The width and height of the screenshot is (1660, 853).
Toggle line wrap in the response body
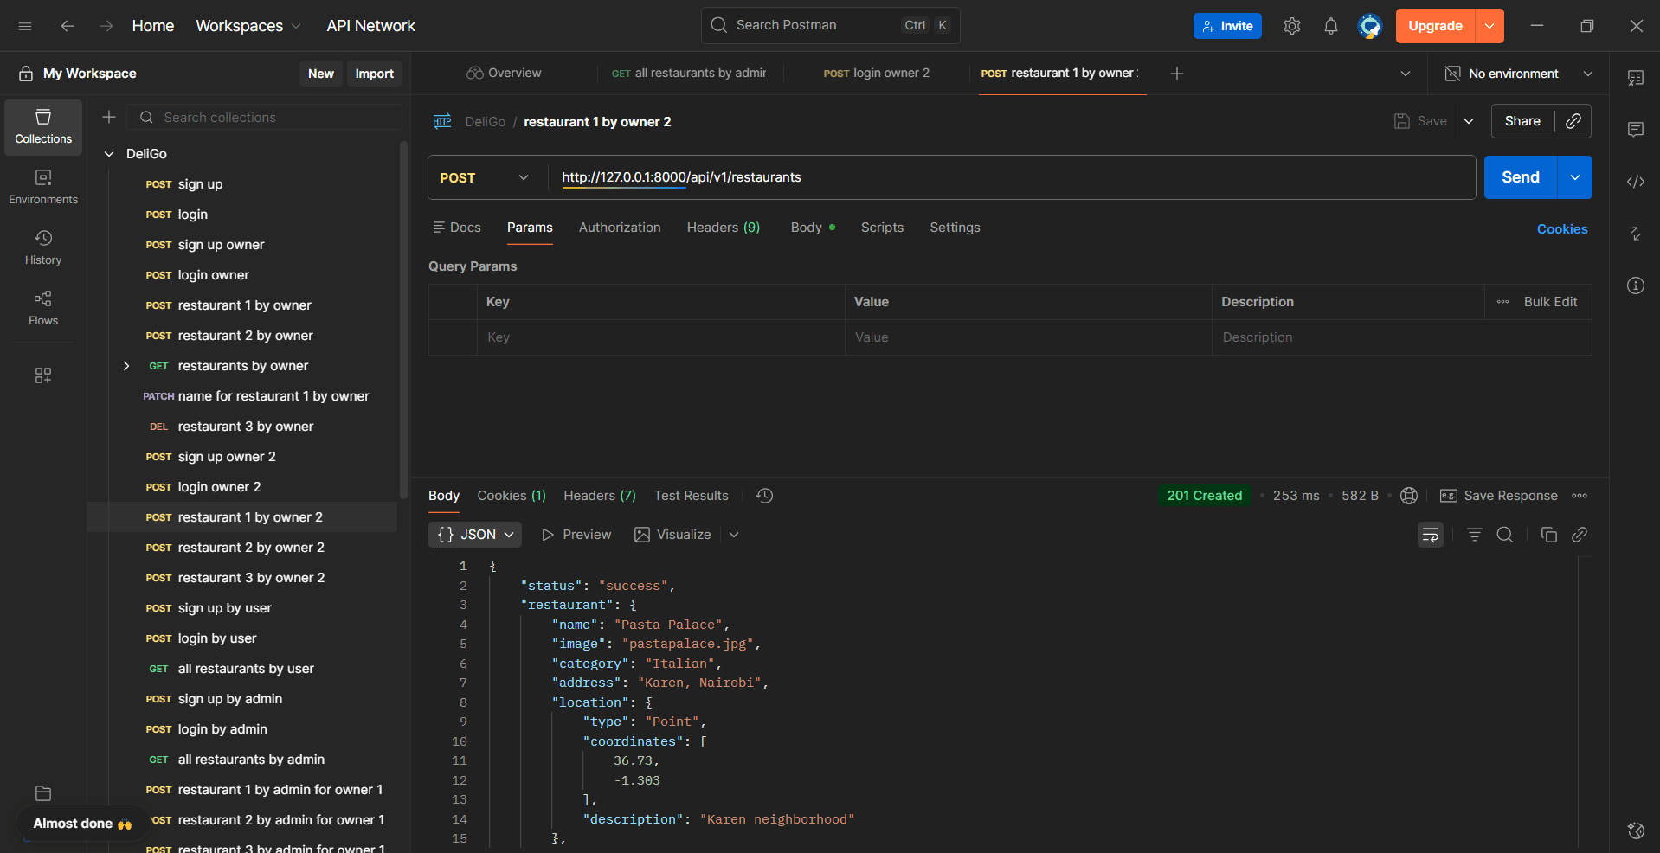pyautogui.click(x=1431, y=535)
